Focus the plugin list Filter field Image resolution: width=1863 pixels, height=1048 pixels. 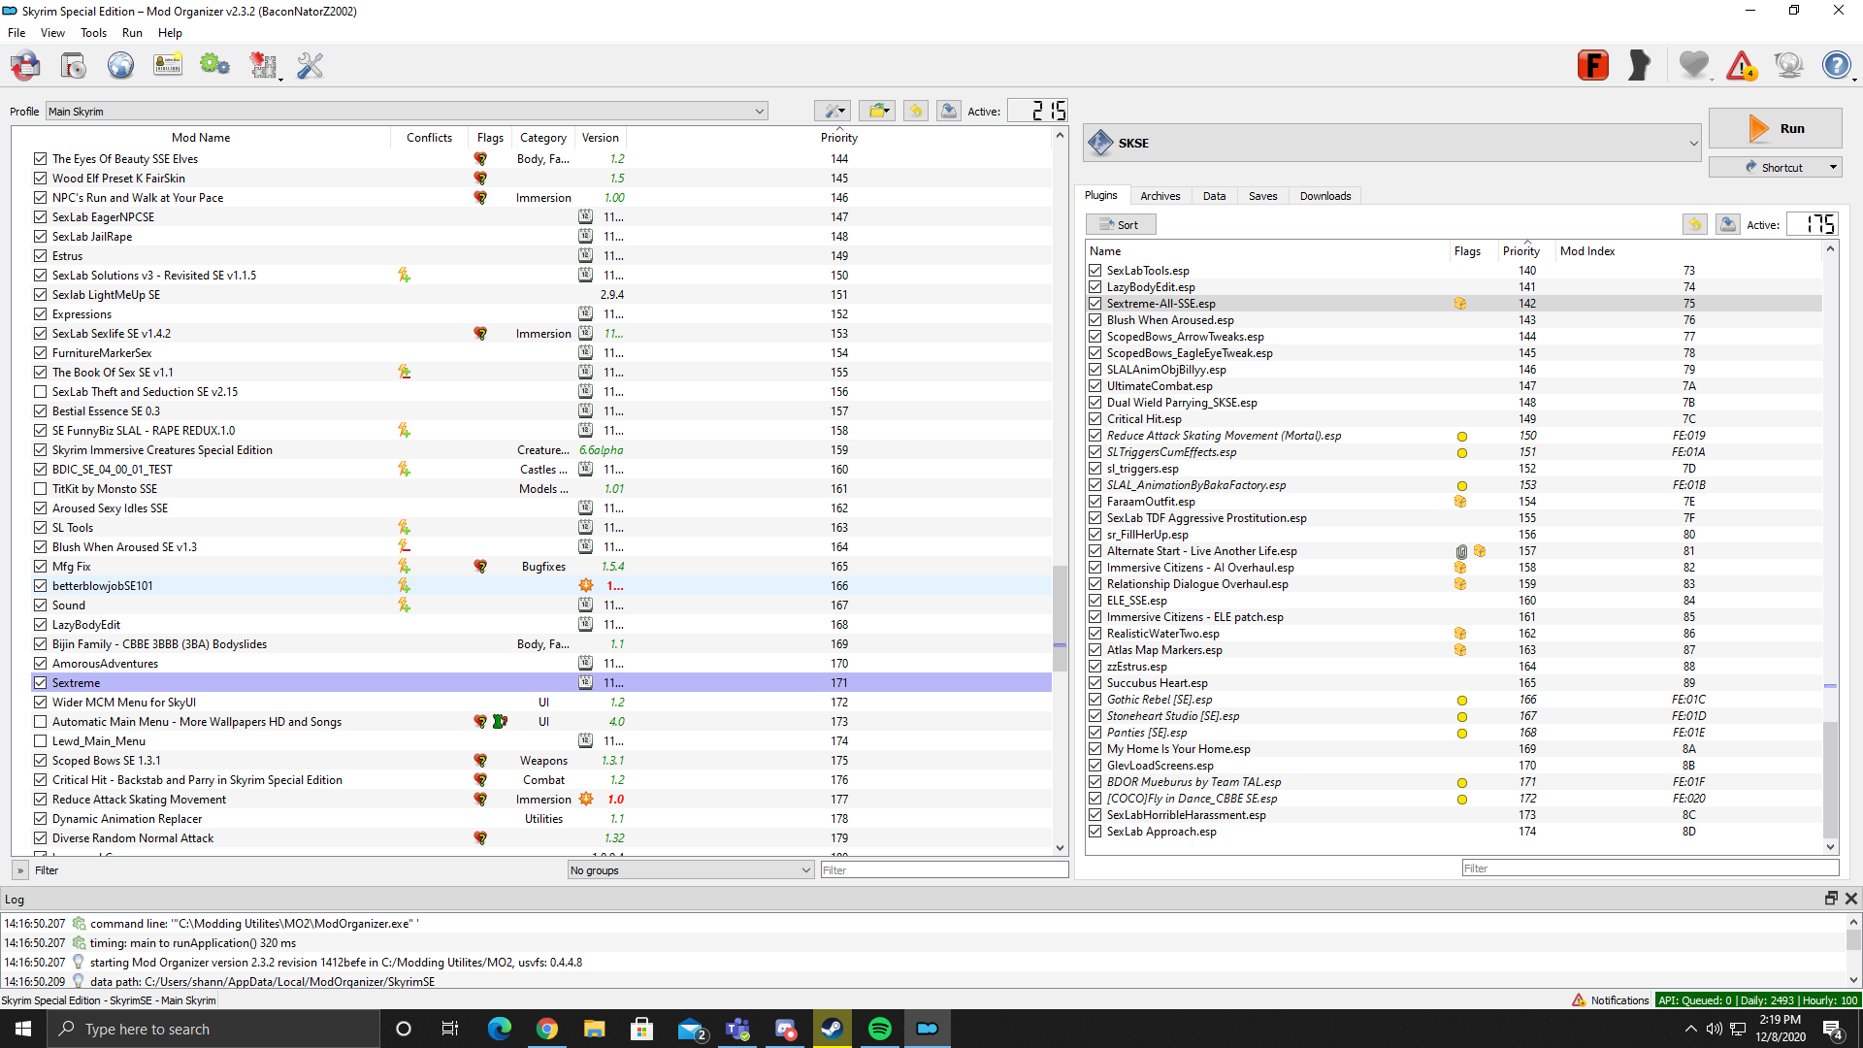coord(1650,868)
